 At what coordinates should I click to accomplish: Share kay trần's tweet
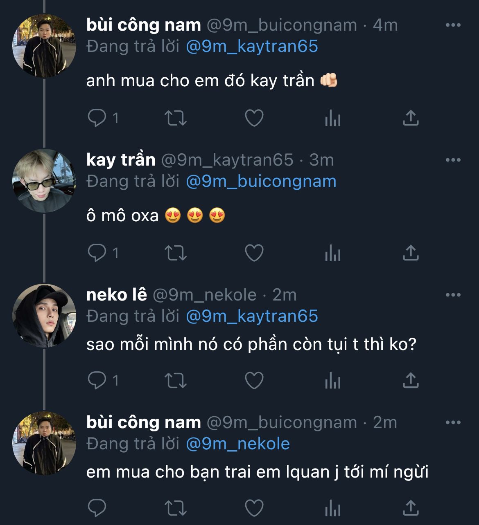coord(411,253)
